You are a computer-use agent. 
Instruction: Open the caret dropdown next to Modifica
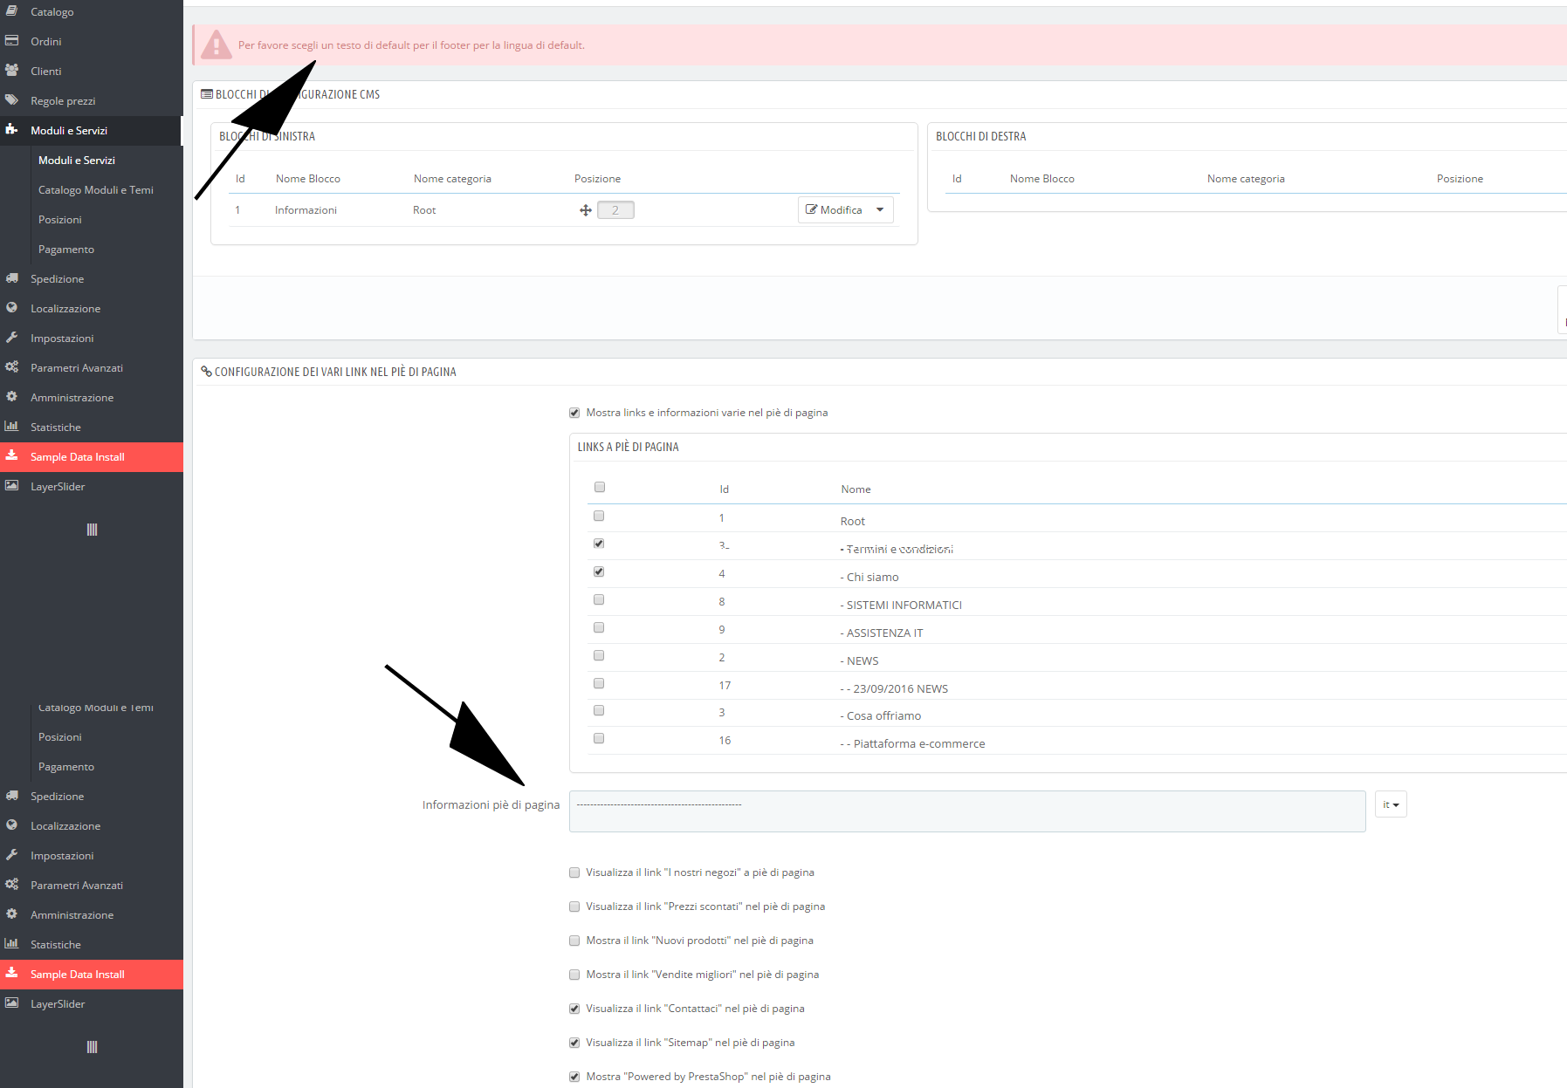881,210
